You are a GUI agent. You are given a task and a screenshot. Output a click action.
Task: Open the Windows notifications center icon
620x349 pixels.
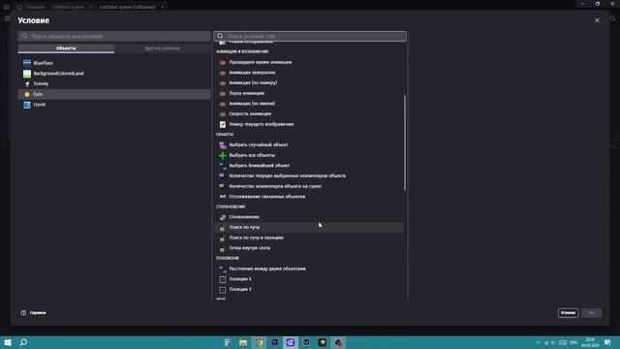click(607, 342)
